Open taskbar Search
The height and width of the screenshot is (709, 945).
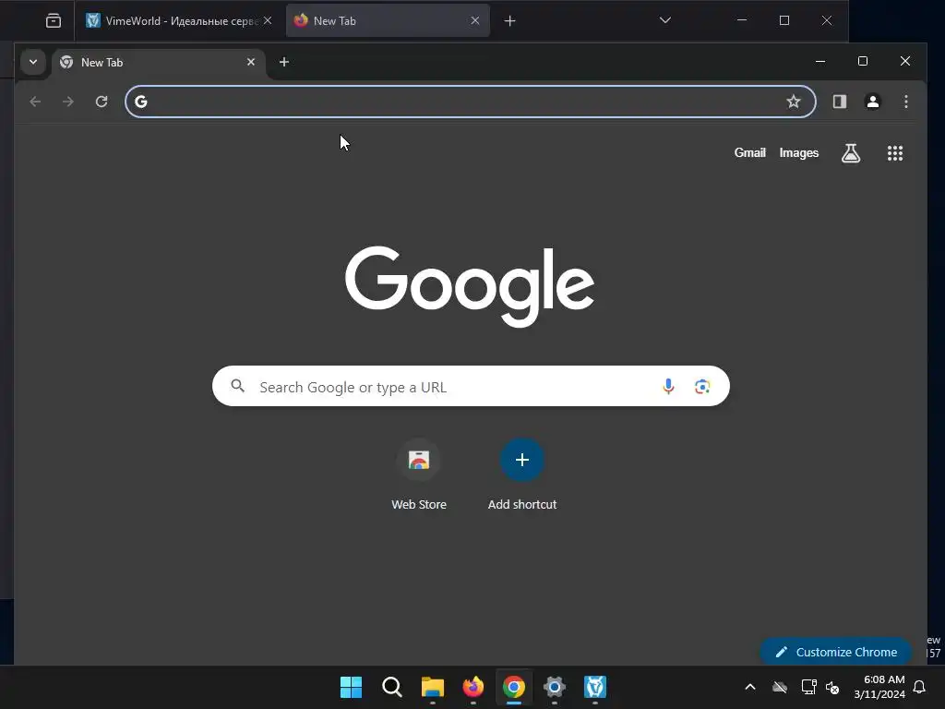[391, 687]
